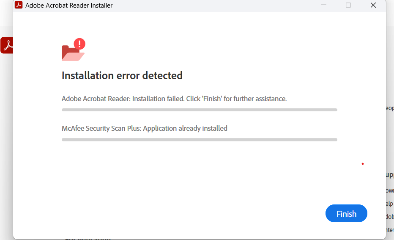Viewport: 394px width, 240px height.
Task: Click the Adobe Acrobat icon in title bar
Action: pyautogui.click(x=19, y=6)
